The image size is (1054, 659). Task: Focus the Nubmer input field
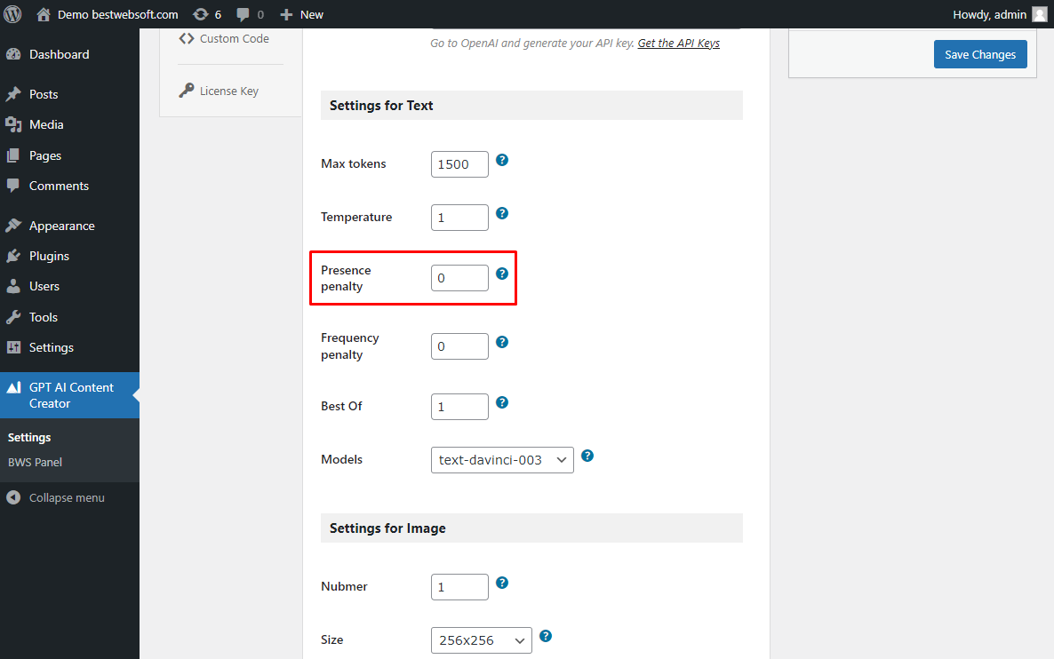[x=459, y=587]
